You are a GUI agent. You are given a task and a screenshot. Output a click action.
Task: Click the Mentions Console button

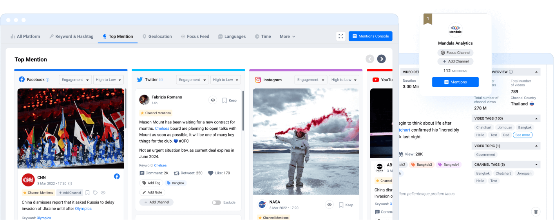pyautogui.click(x=370, y=36)
